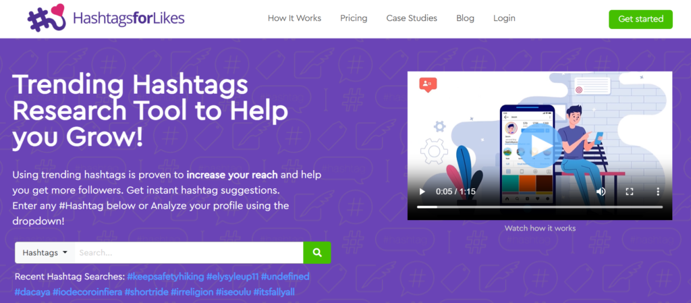
Task: Open recent search #undefined
Action: (285, 277)
